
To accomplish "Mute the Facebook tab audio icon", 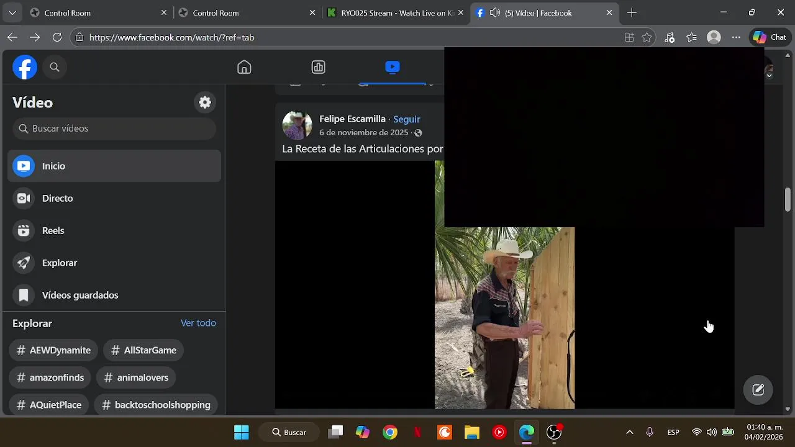I will coord(495,13).
